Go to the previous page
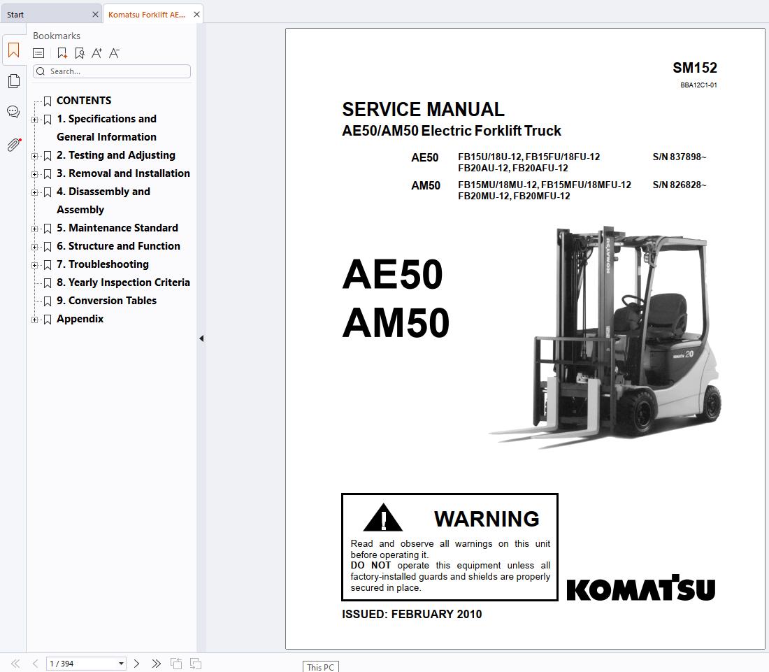The image size is (769, 672). point(35,664)
